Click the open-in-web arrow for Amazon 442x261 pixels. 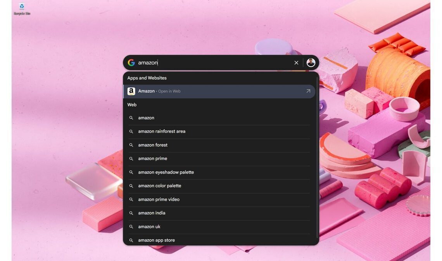[x=308, y=91]
